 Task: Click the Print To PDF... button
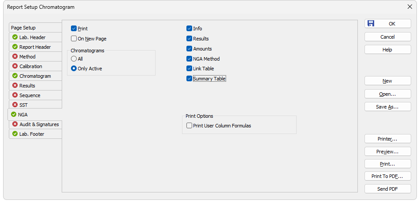point(387,176)
